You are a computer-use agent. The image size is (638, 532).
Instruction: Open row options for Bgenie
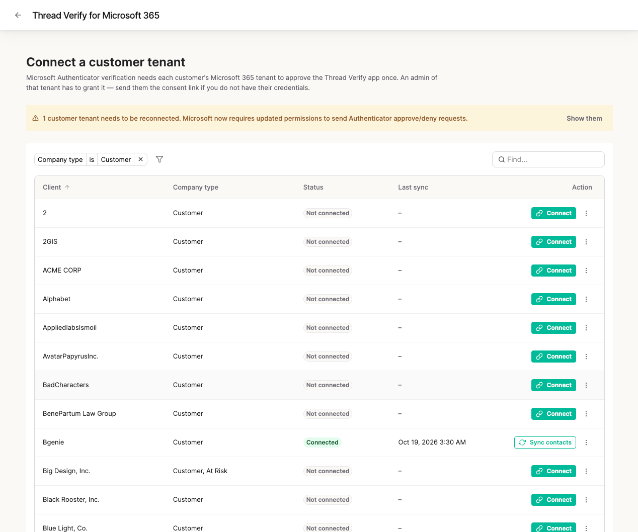coord(586,442)
